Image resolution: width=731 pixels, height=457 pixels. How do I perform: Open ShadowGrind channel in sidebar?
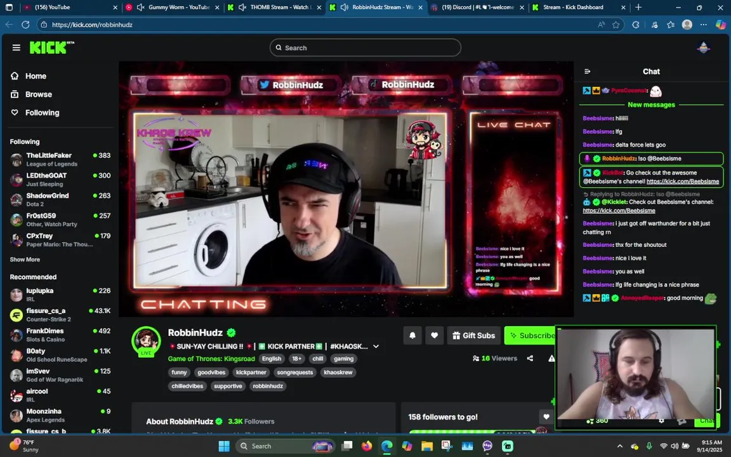[x=60, y=199]
